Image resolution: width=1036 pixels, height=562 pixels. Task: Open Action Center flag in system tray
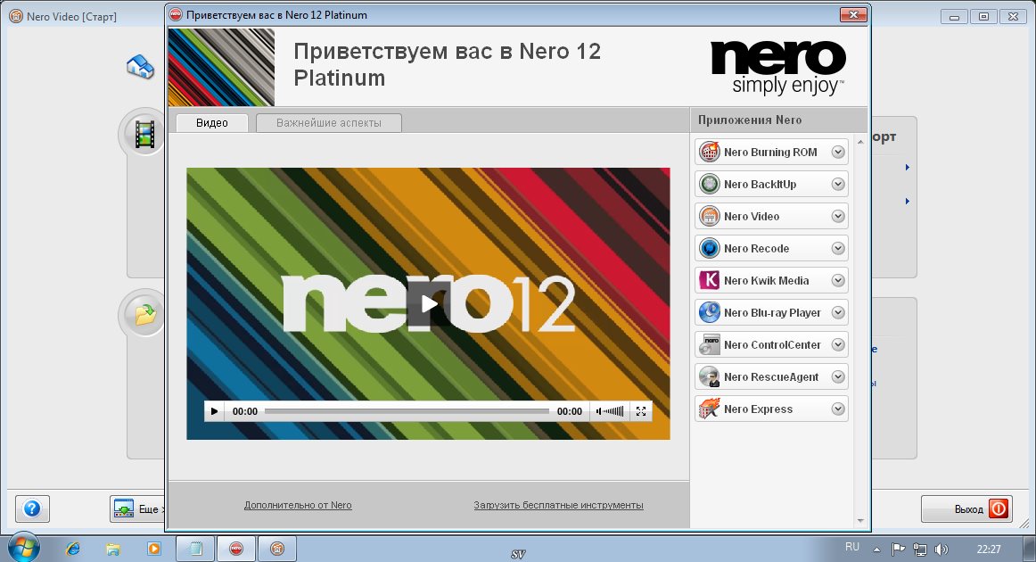[899, 549]
